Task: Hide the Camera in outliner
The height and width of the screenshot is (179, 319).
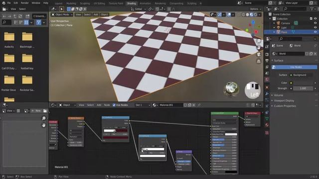Action: 316,23
